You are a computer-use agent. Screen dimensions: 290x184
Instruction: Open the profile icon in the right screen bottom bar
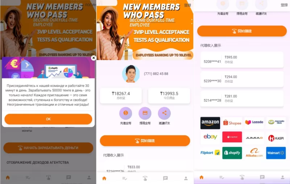point(282,177)
